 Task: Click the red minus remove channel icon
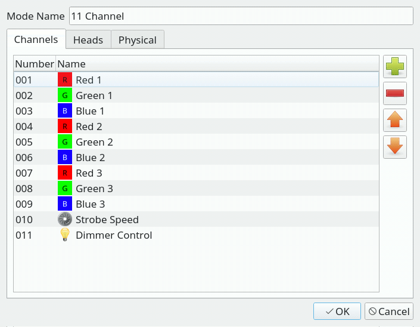tap(395, 93)
